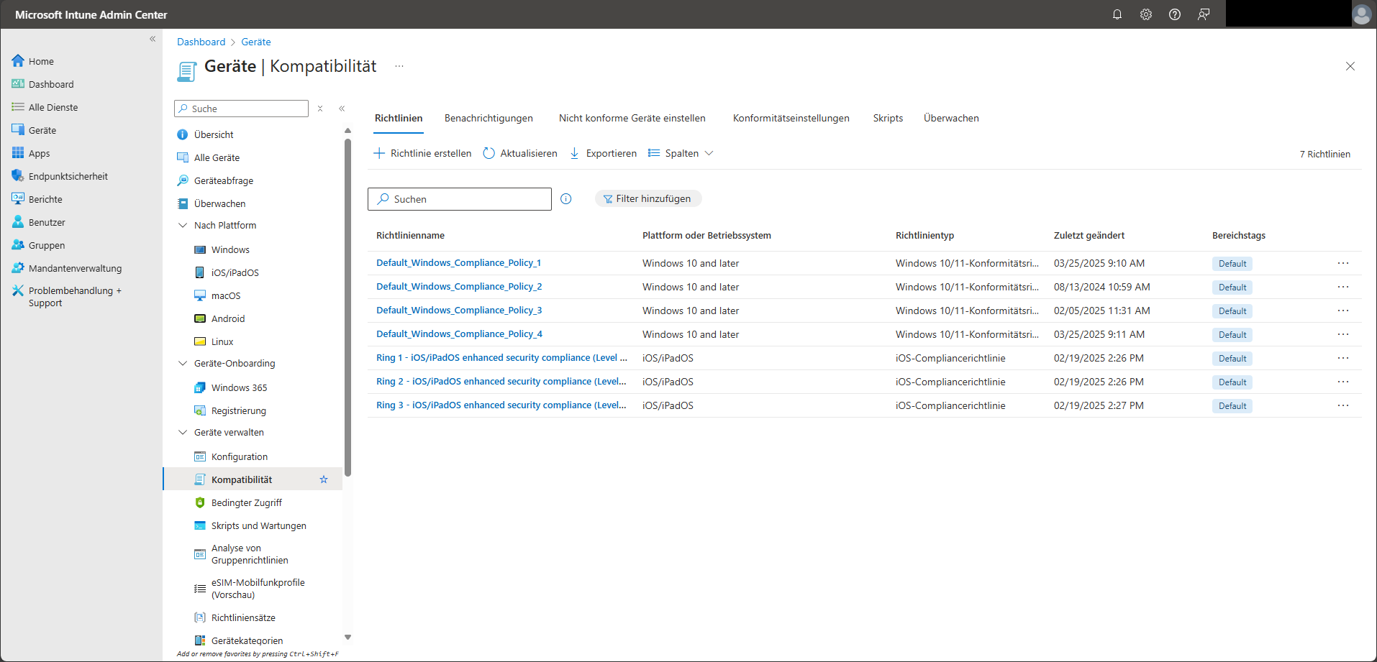The image size is (1377, 662).
Task: Collapse main navigation with double chevron
Action: (x=153, y=39)
